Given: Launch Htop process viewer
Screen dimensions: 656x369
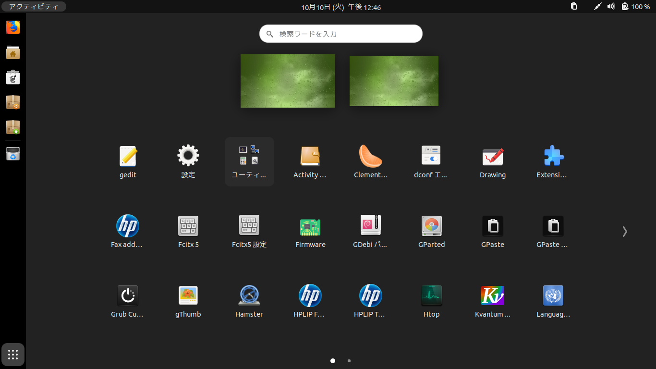Looking at the screenshot, I should [x=431, y=301].
